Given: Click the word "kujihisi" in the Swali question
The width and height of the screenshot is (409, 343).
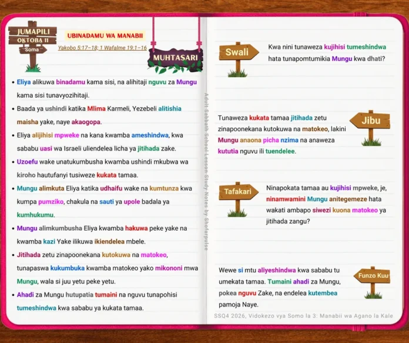Looking at the screenshot, I should (x=334, y=47).
